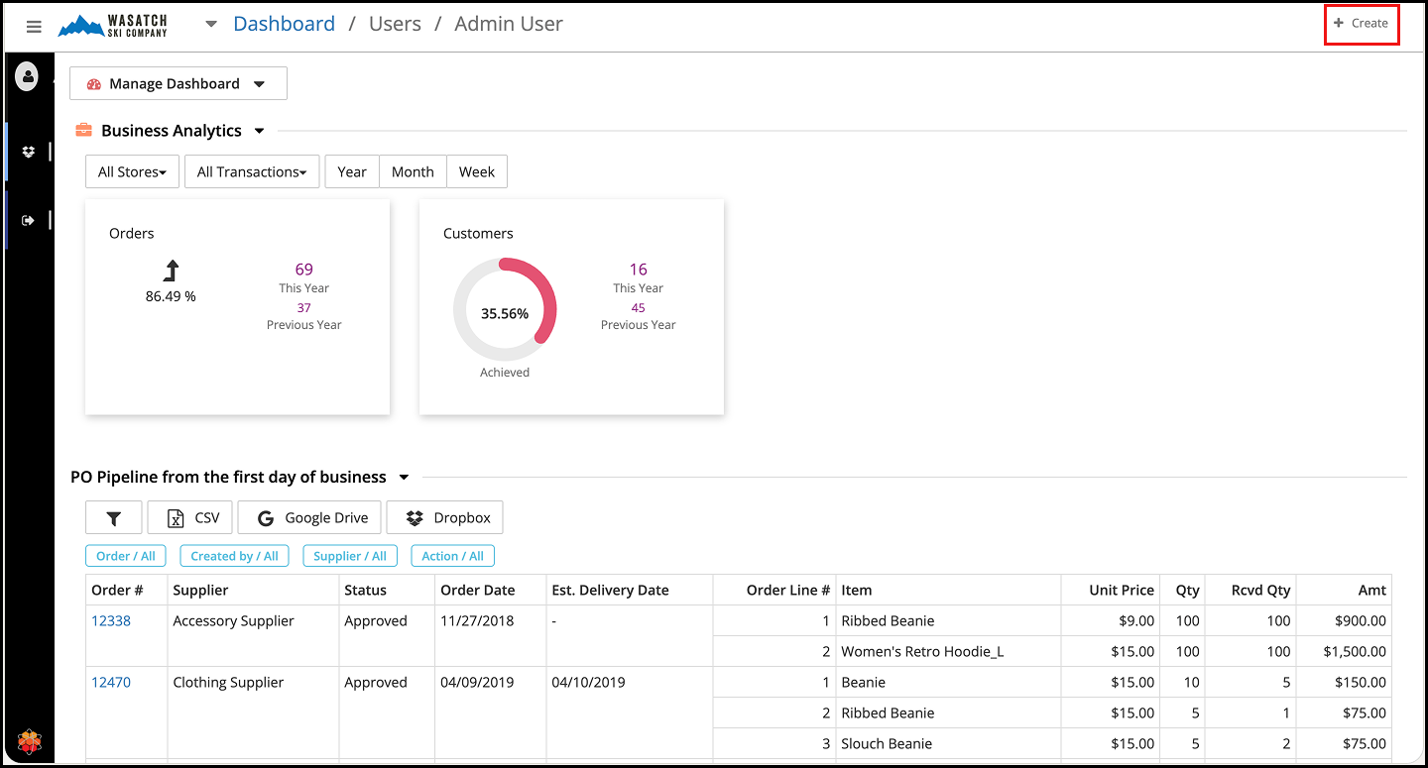Switch analytics period to Month
The image size is (1428, 768).
(413, 171)
